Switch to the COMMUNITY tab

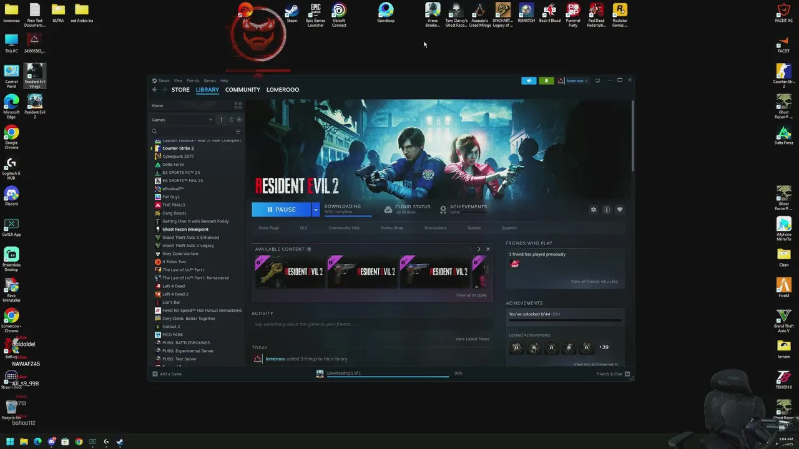pos(243,90)
